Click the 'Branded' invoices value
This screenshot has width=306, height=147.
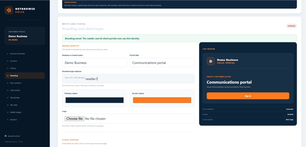click(290, 114)
